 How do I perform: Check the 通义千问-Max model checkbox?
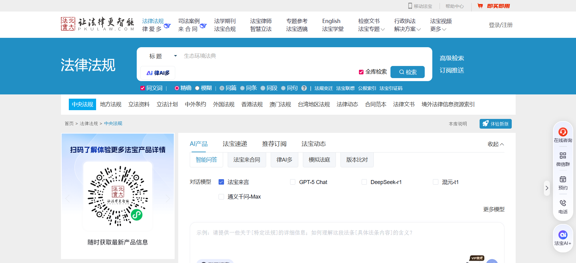[221, 197]
